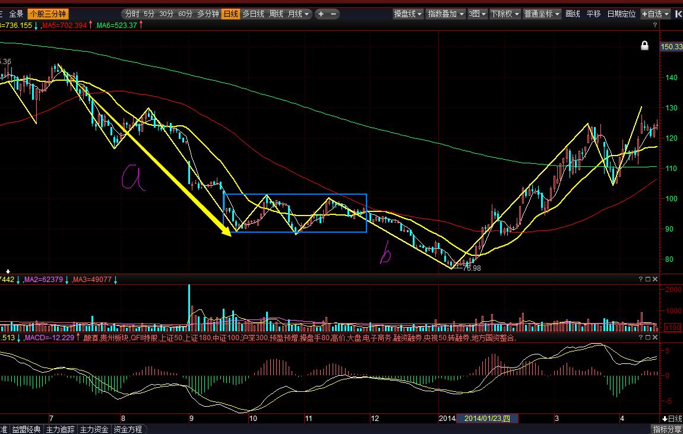Click the lock icon on the chart
This screenshot has width=683, height=434.
coord(644,46)
